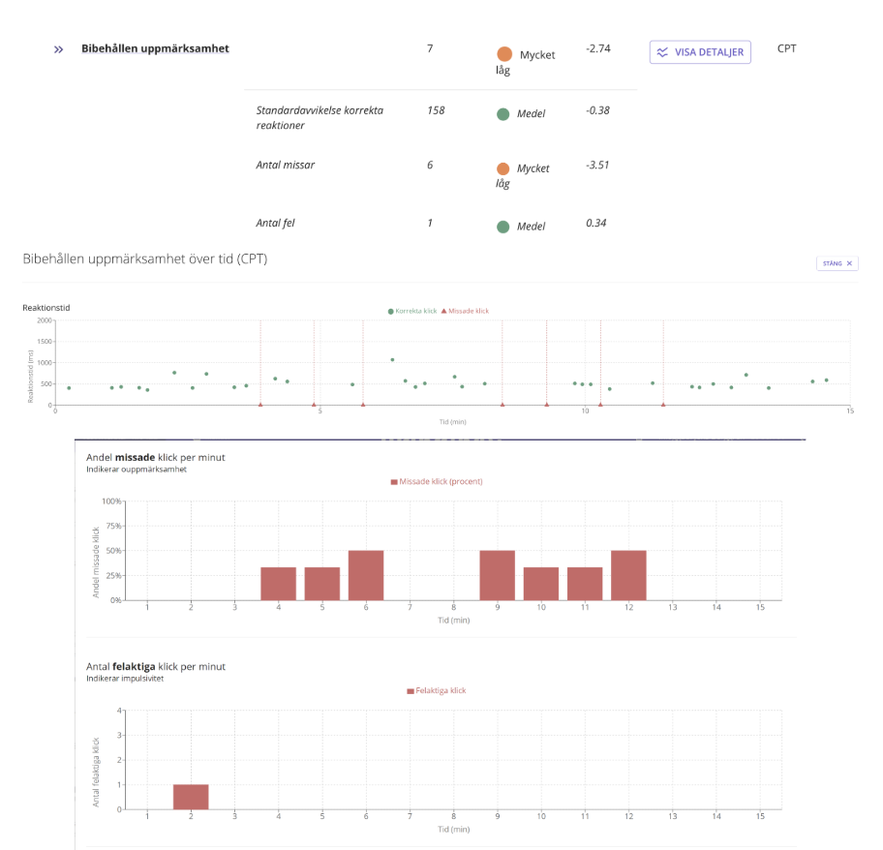The width and height of the screenshot is (883, 850).
Task: Close the chart panel with STÄNG
Action: coord(837,263)
